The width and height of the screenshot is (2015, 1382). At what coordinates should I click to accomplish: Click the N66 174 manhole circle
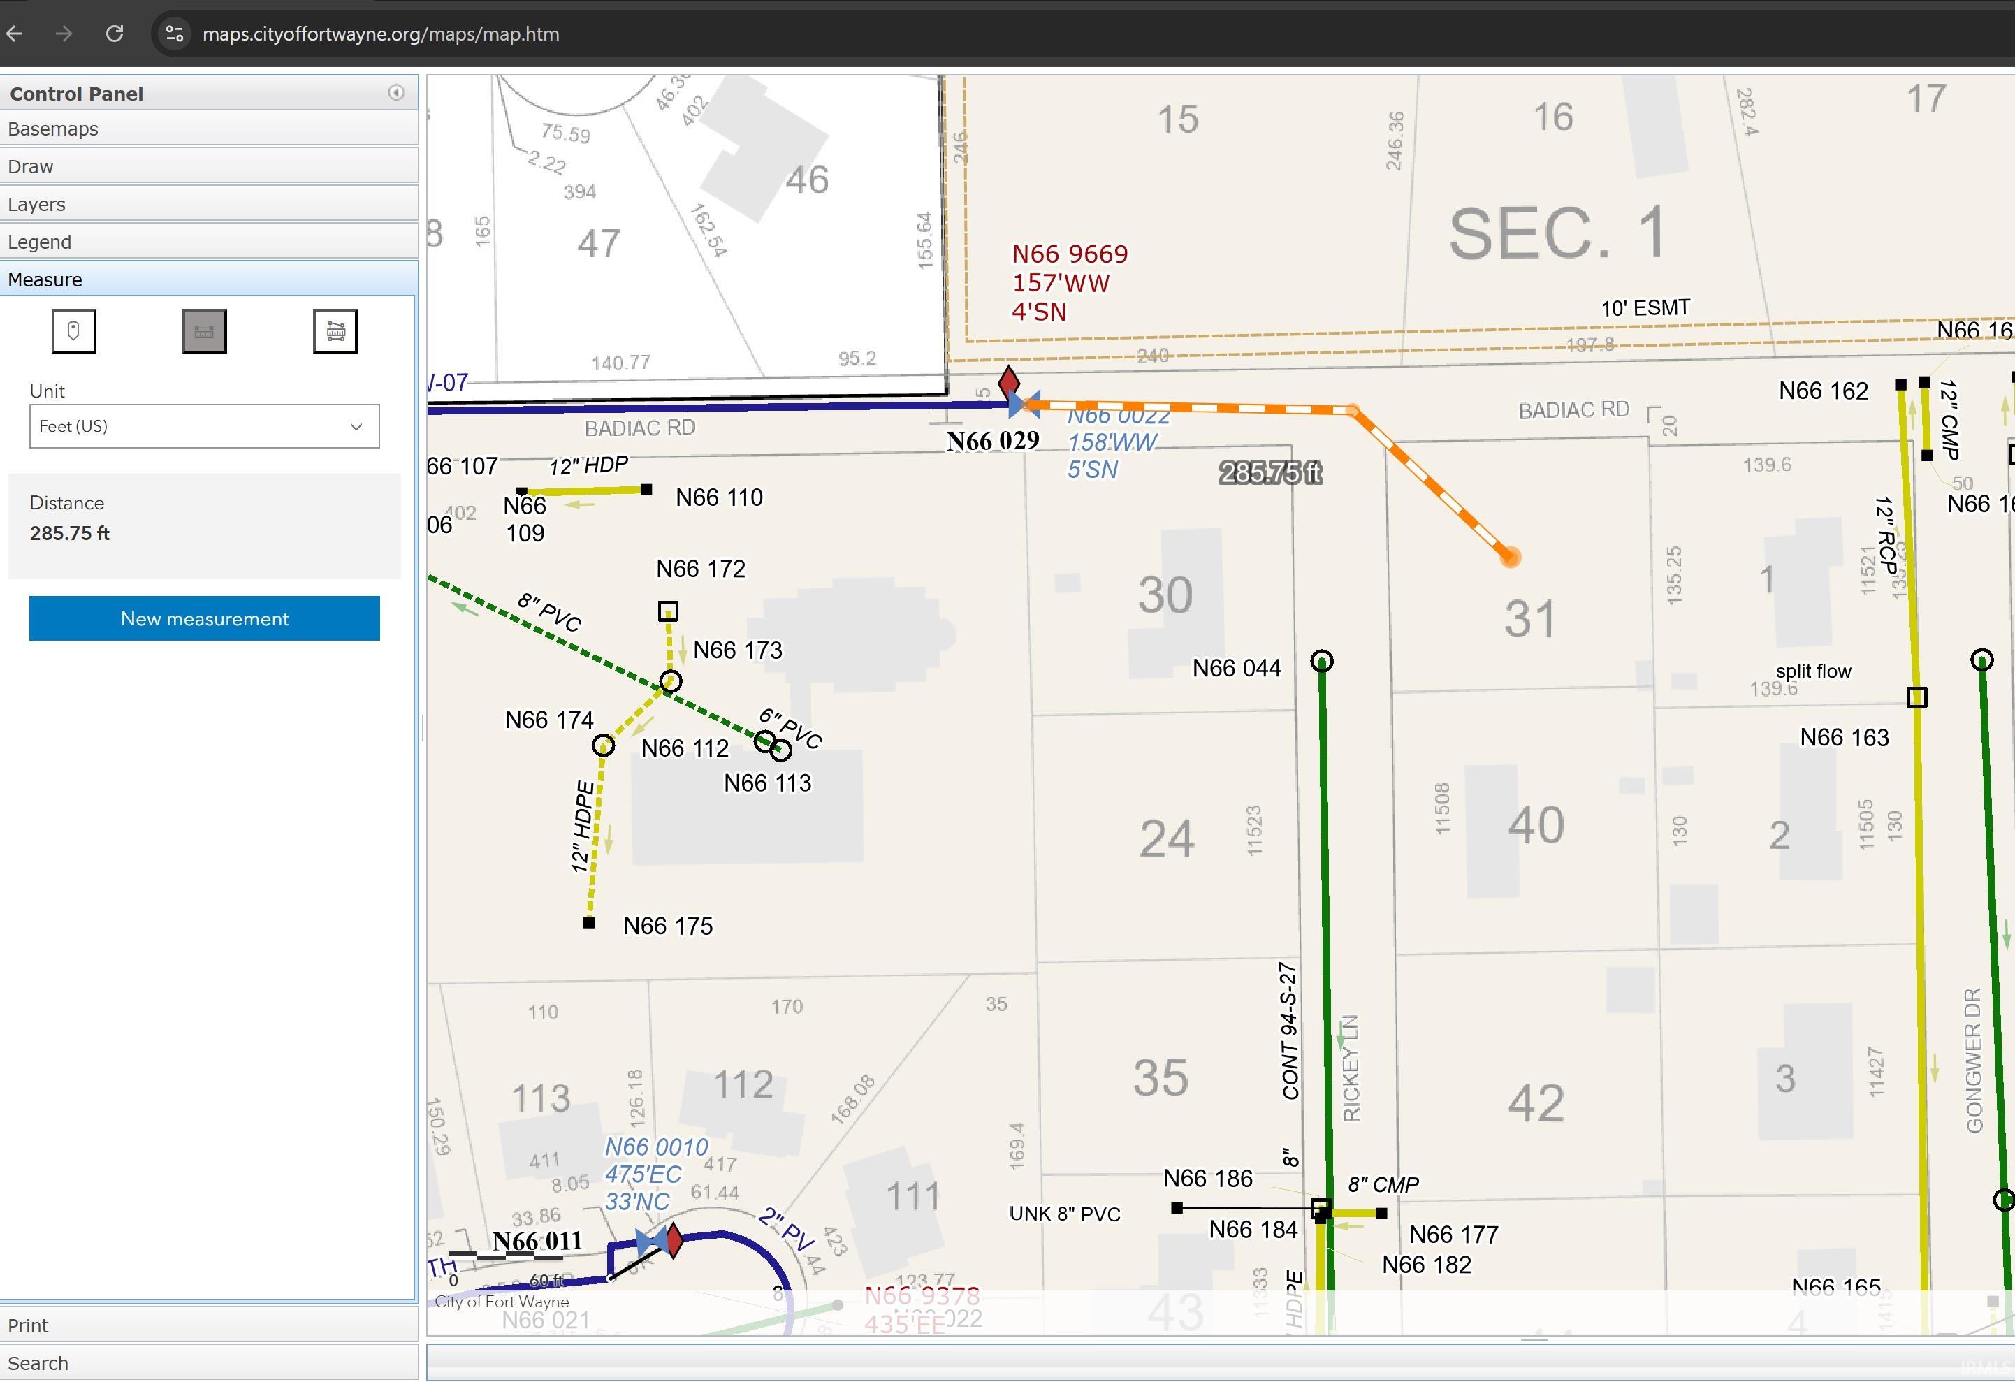604,745
